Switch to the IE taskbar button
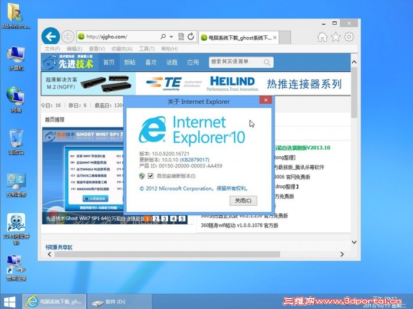 tap(54, 302)
